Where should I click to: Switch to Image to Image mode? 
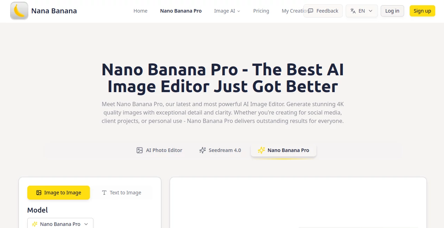click(58, 193)
